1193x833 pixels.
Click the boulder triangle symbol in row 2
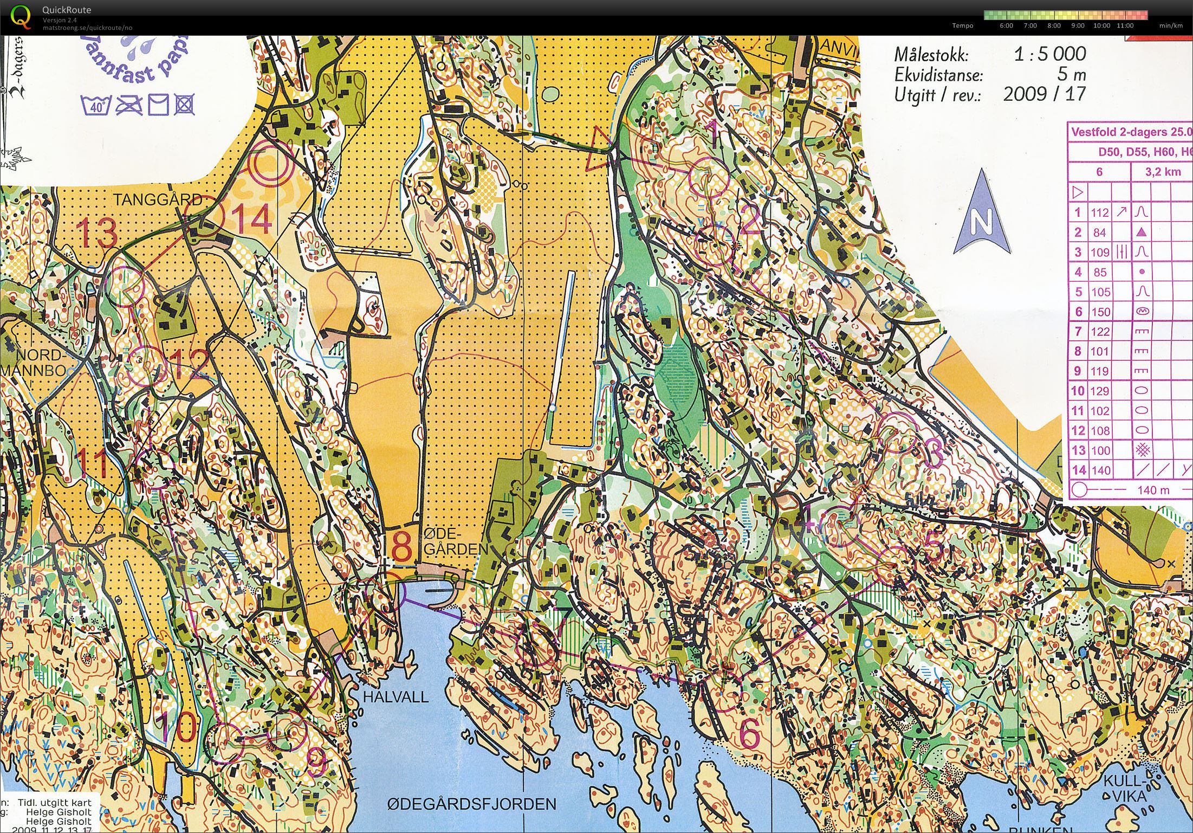pyautogui.click(x=1141, y=232)
